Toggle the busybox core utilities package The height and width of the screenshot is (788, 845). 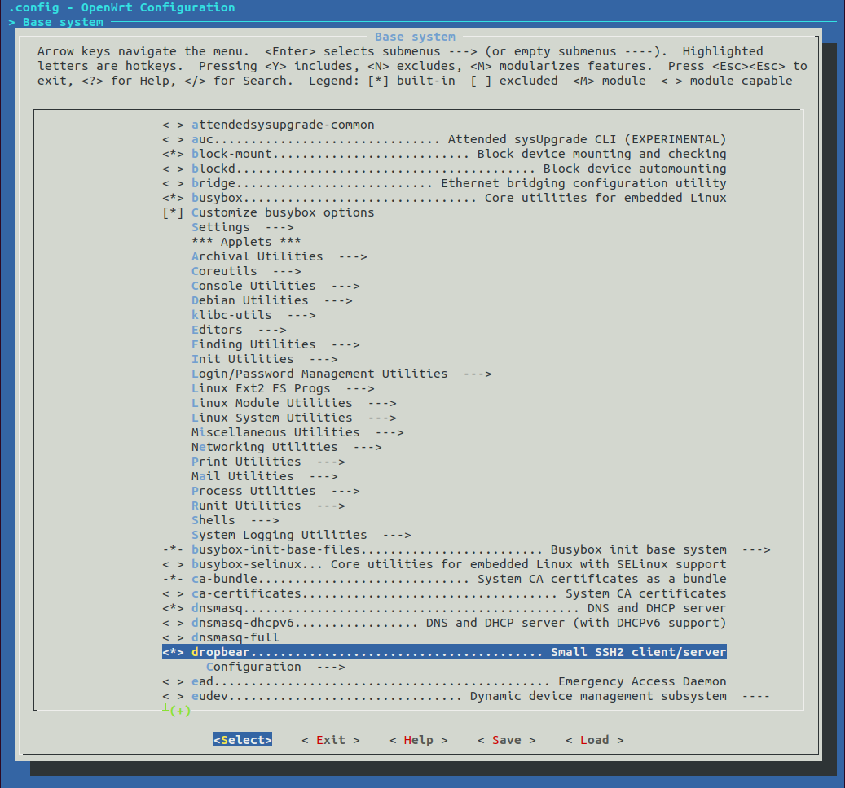[x=444, y=198]
